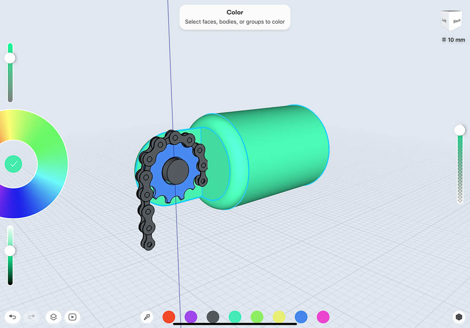Click the opacity slider handle
Screen dimensions: 470x328
(460, 130)
